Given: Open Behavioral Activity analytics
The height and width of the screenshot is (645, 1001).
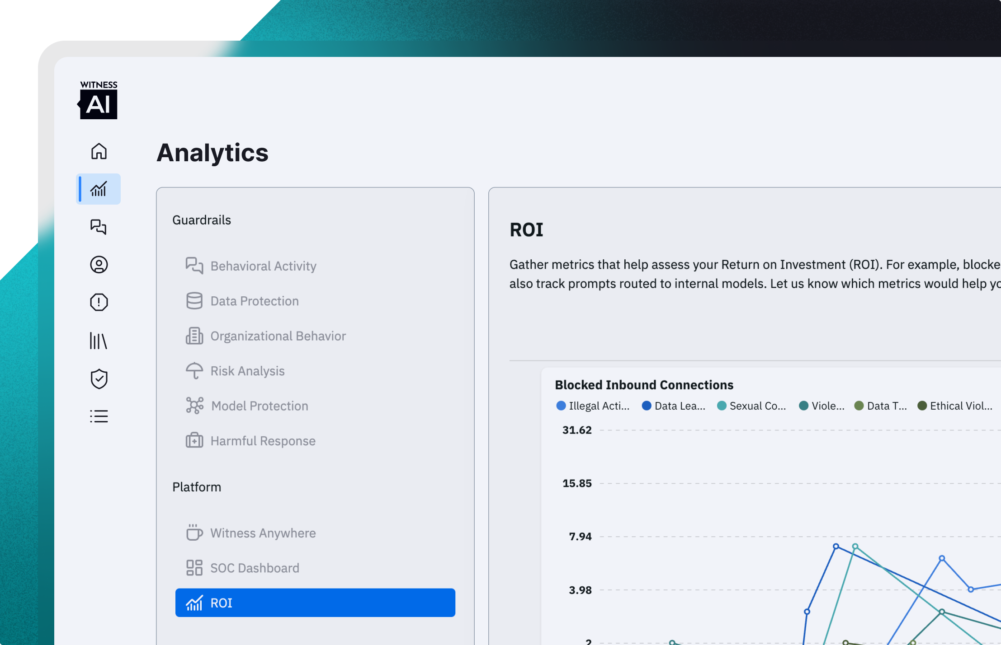Looking at the screenshot, I should (315, 266).
